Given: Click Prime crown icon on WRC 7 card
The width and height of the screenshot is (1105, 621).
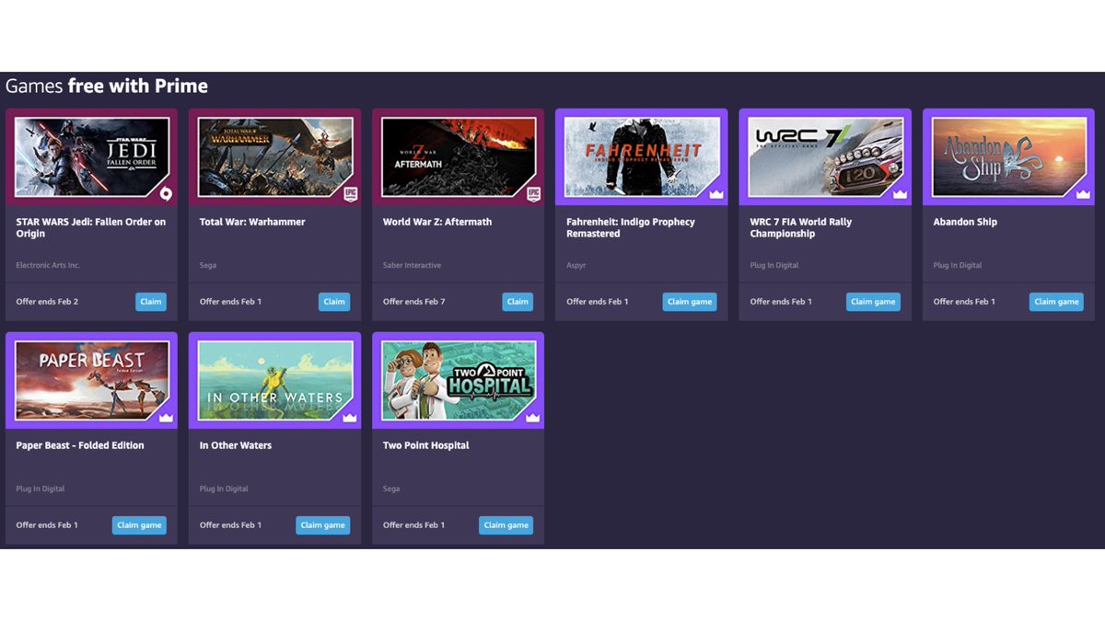Looking at the screenshot, I should (x=900, y=194).
